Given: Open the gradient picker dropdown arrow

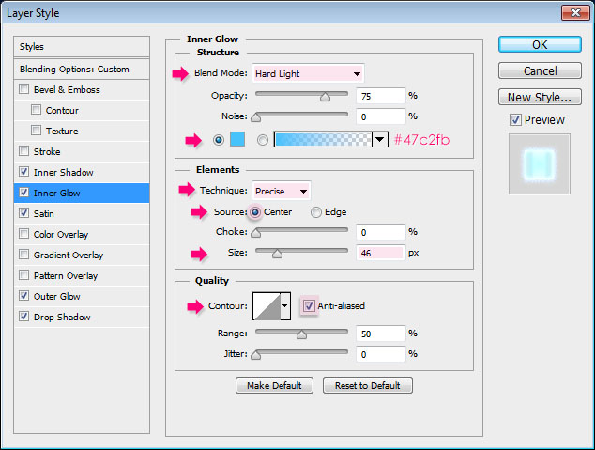Looking at the screenshot, I should pyautogui.click(x=379, y=140).
